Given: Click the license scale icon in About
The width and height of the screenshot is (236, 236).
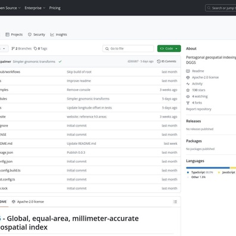Looking at the screenshot, I should (x=188, y=77).
